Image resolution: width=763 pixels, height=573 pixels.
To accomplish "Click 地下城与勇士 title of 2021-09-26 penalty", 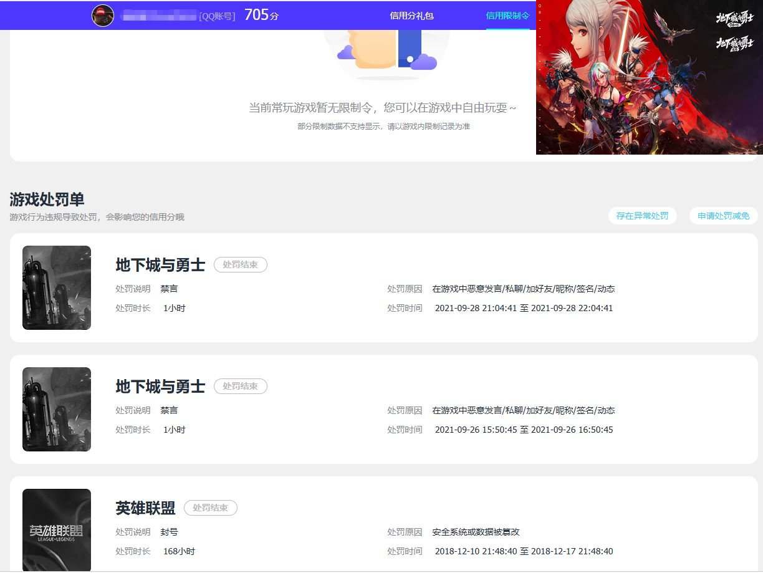I will tap(160, 387).
